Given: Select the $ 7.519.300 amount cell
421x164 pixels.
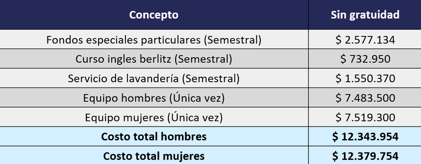Looking at the screenshot, I should pyautogui.click(x=365, y=117).
